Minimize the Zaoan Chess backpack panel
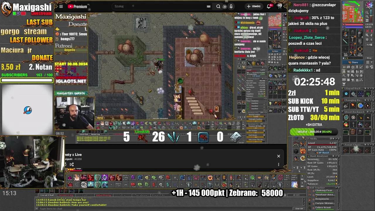This screenshot has width=375, height=211. pos(371,145)
